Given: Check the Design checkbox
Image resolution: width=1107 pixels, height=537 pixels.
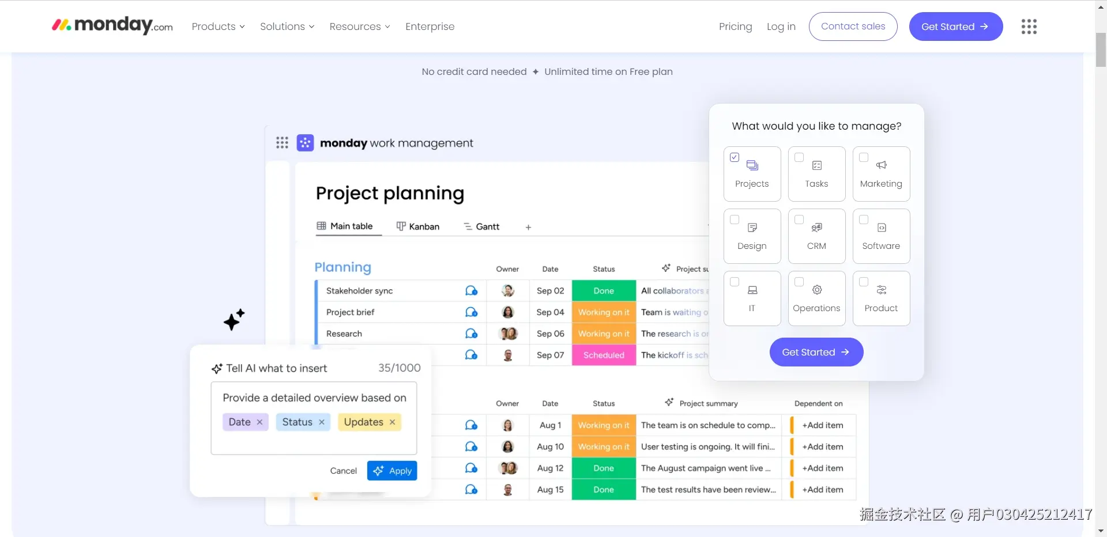Looking at the screenshot, I should (x=735, y=220).
